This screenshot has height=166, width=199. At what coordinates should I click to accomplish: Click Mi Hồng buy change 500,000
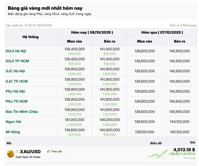tap(74, 135)
